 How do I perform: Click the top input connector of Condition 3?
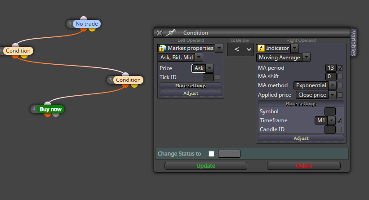click(x=125, y=74)
